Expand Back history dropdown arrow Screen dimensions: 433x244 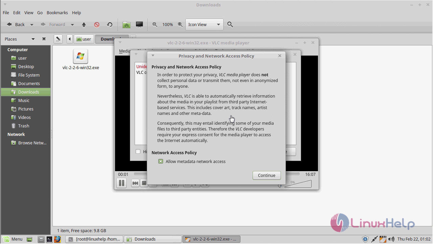coord(32,24)
